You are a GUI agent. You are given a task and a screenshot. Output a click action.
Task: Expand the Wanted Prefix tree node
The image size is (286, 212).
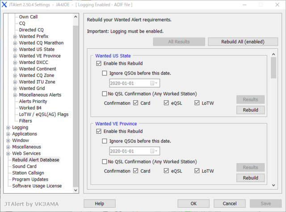pyautogui.click(x=15, y=37)
